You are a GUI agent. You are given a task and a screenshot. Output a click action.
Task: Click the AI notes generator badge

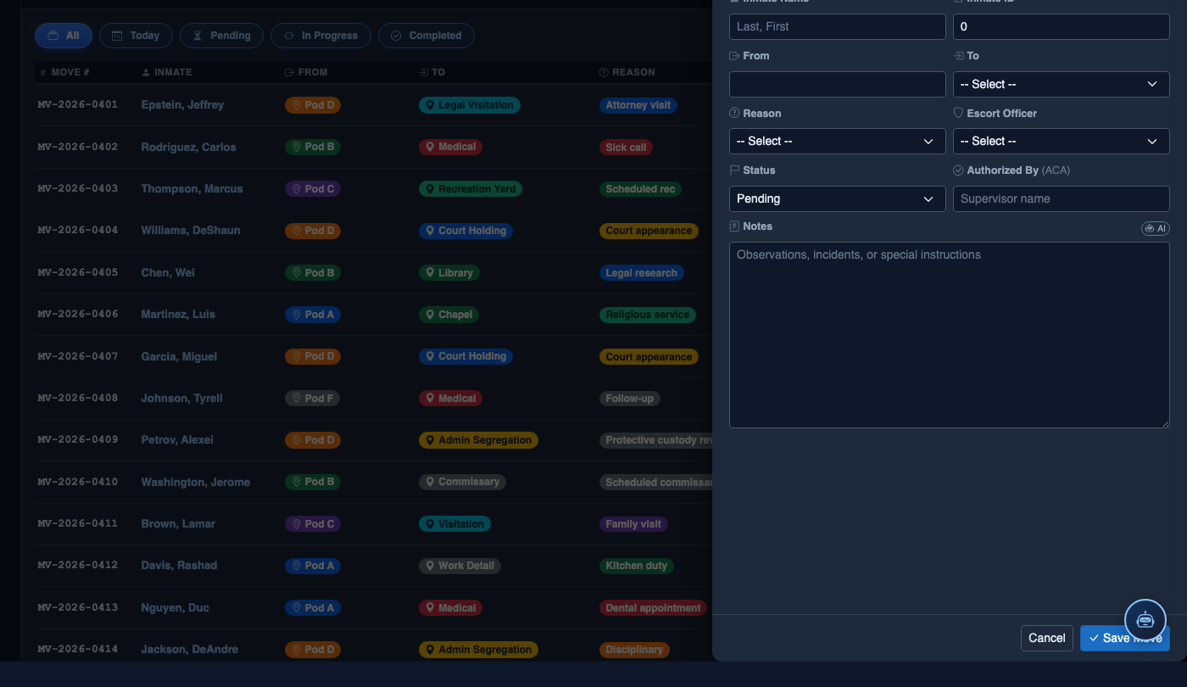[1156, 228]
